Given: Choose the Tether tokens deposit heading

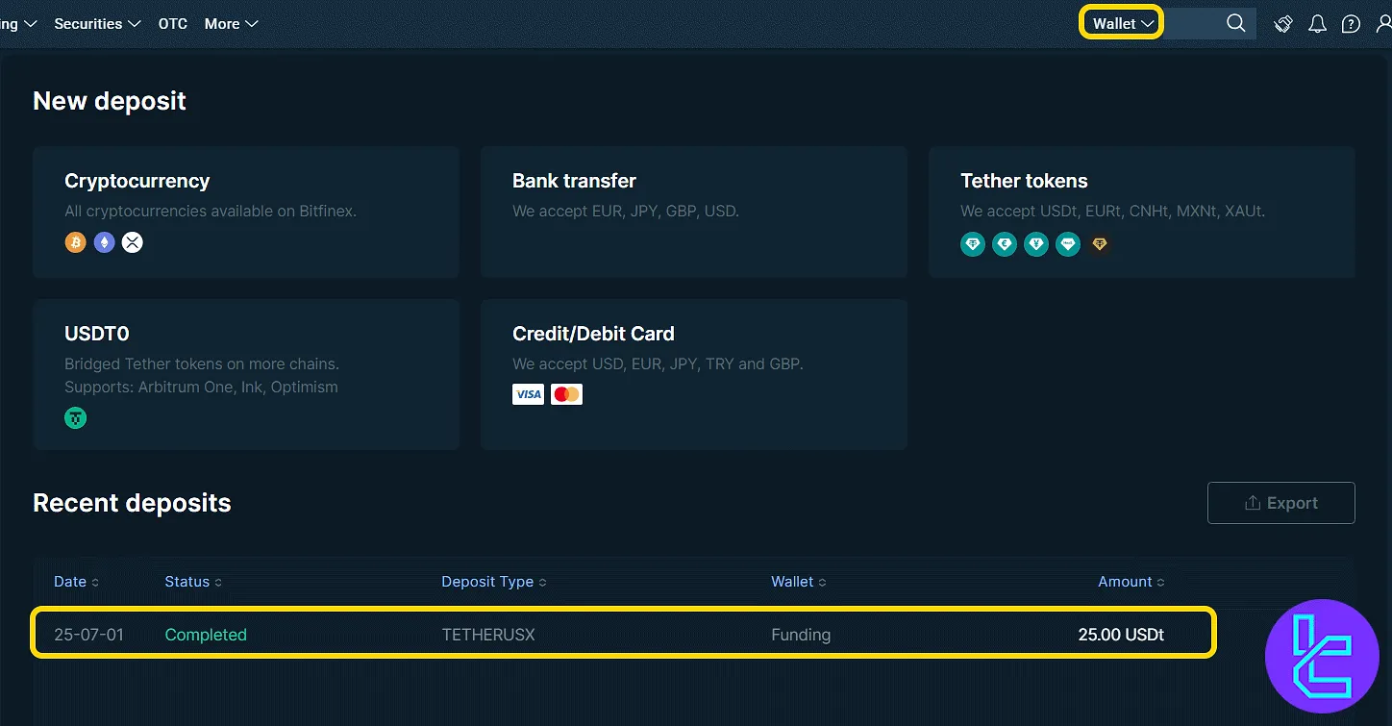Looking at the screenshot, I should [x=1024, y=181].
